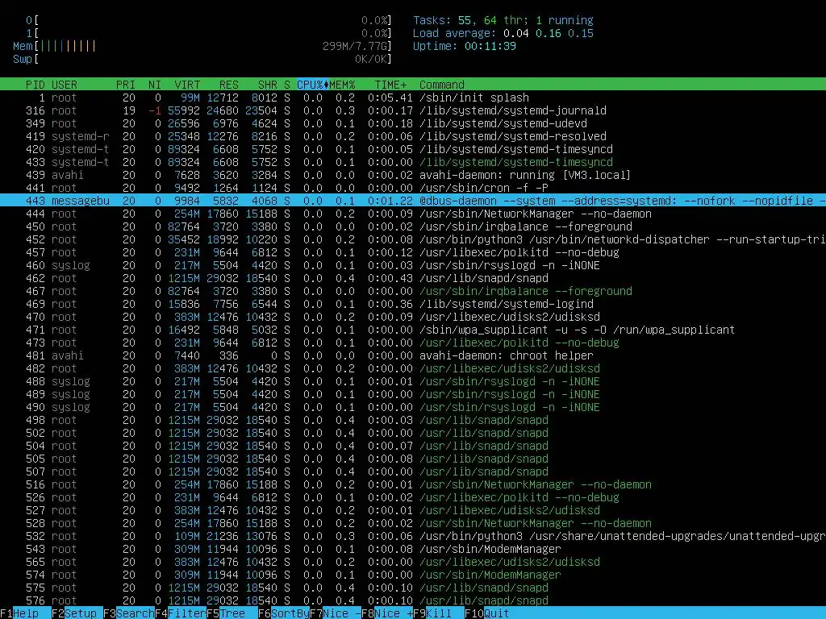
Task: Select PID 460 rsyslogd row
Action: tap(413, 265)
